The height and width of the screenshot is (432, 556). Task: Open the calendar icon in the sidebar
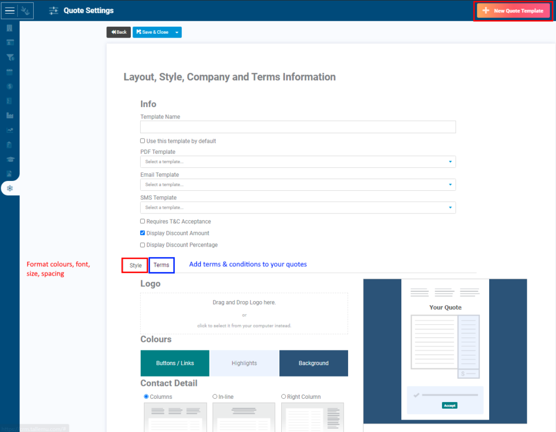9,71
